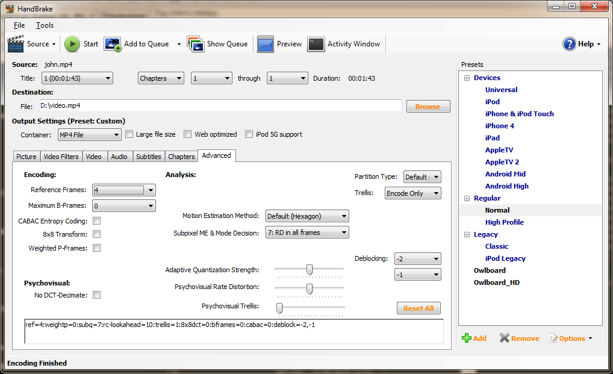The height and width of the screenshot is (374, 613).
Task: Open the Show Queue icon
Action: (x=195, y=44)
